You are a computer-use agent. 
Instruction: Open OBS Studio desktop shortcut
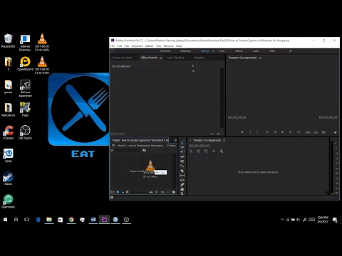pos(25,132)
